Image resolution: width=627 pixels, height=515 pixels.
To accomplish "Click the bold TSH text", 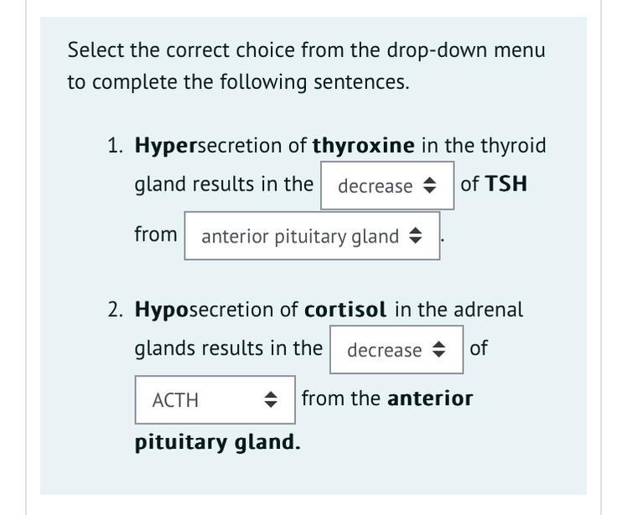I will [x=505, y=184].
